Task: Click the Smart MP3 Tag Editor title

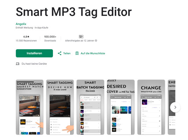Action: tap(74, 12)
